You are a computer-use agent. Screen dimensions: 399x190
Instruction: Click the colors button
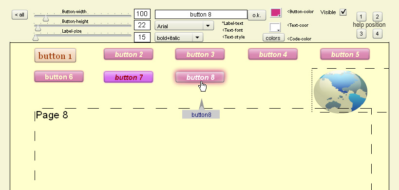(x=273, y=38)
